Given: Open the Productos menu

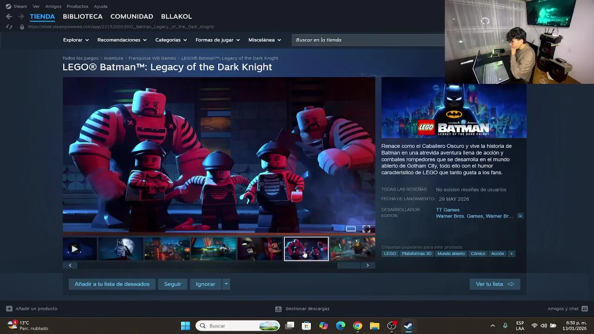Looking at the screenshot, I should [77, 6].
